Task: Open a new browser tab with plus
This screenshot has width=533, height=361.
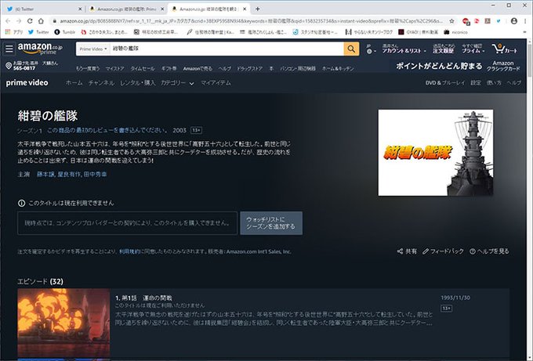Action: click(258, 9)
